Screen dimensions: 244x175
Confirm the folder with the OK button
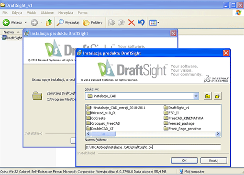[x=184, y=161]
